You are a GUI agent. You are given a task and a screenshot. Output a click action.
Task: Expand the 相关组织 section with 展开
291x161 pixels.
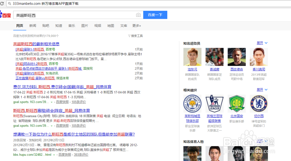click(x=262, y=90)
